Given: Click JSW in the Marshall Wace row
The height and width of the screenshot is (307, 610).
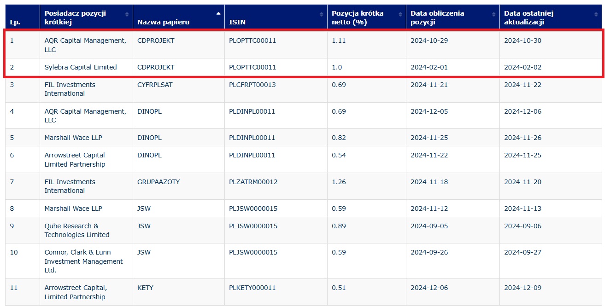Looking at the screenshot, I should coord(144,209).
